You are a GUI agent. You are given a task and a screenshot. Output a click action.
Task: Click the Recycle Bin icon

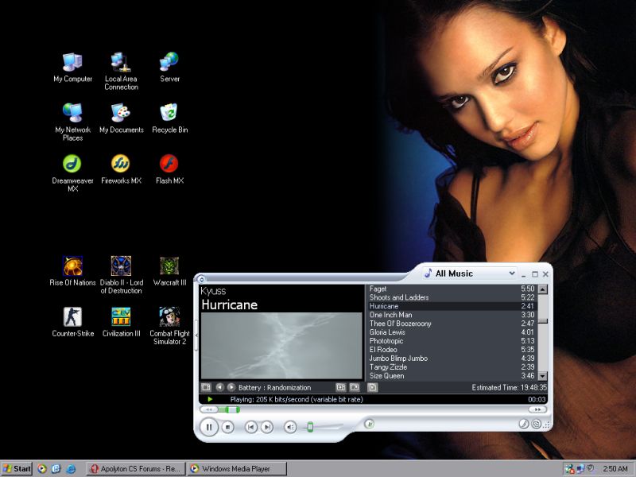tap(169, 113)
